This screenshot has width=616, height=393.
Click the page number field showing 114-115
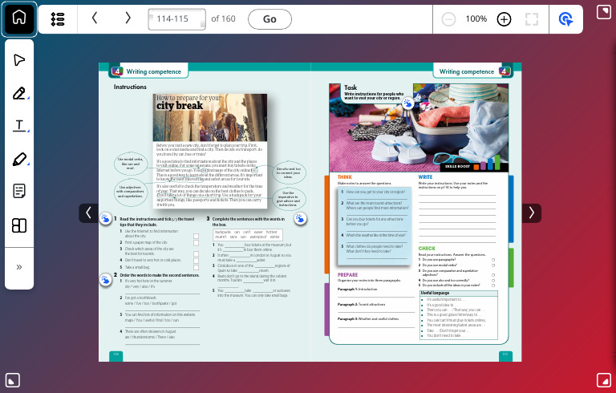(176, 19)
